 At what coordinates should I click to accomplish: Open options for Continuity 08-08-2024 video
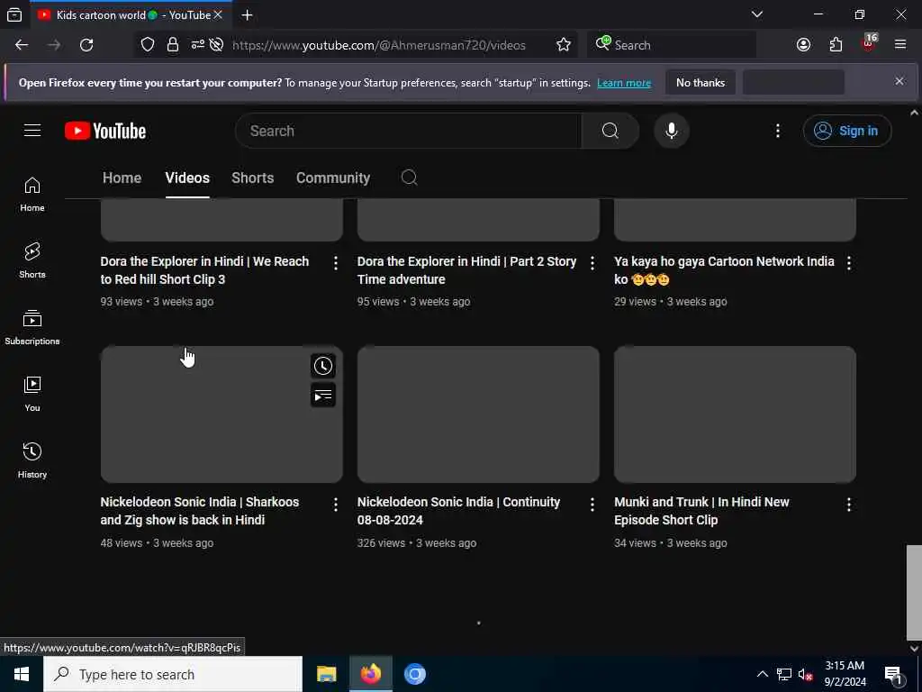point(592,505)
